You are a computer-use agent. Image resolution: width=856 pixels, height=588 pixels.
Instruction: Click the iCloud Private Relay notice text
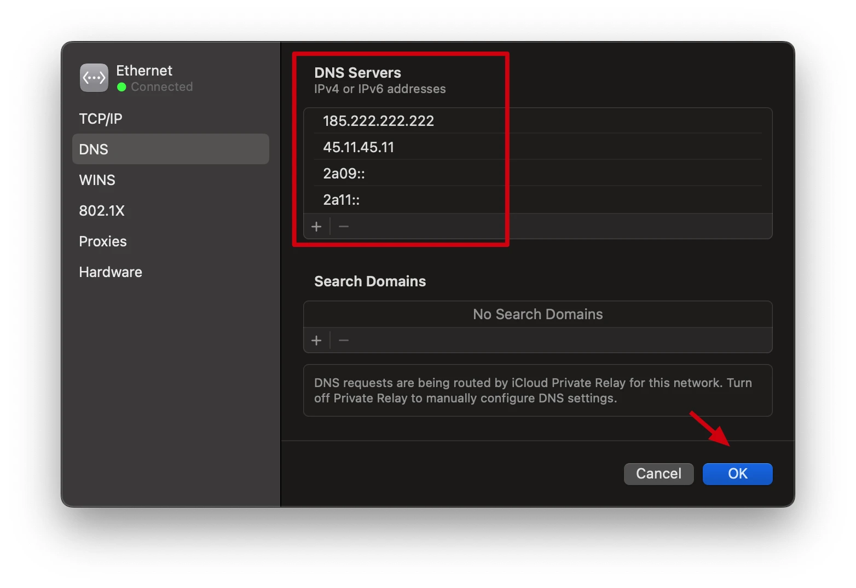[533, 390]
